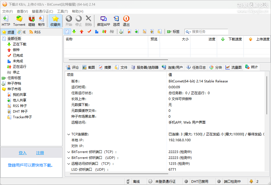Viewport: 271px width, 185px height.
Task: Select 做种 in the sidebar
Action: point(16,50)
